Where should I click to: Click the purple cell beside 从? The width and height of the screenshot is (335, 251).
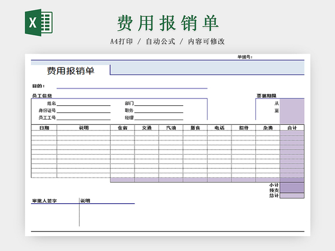[x=292, y=103]
